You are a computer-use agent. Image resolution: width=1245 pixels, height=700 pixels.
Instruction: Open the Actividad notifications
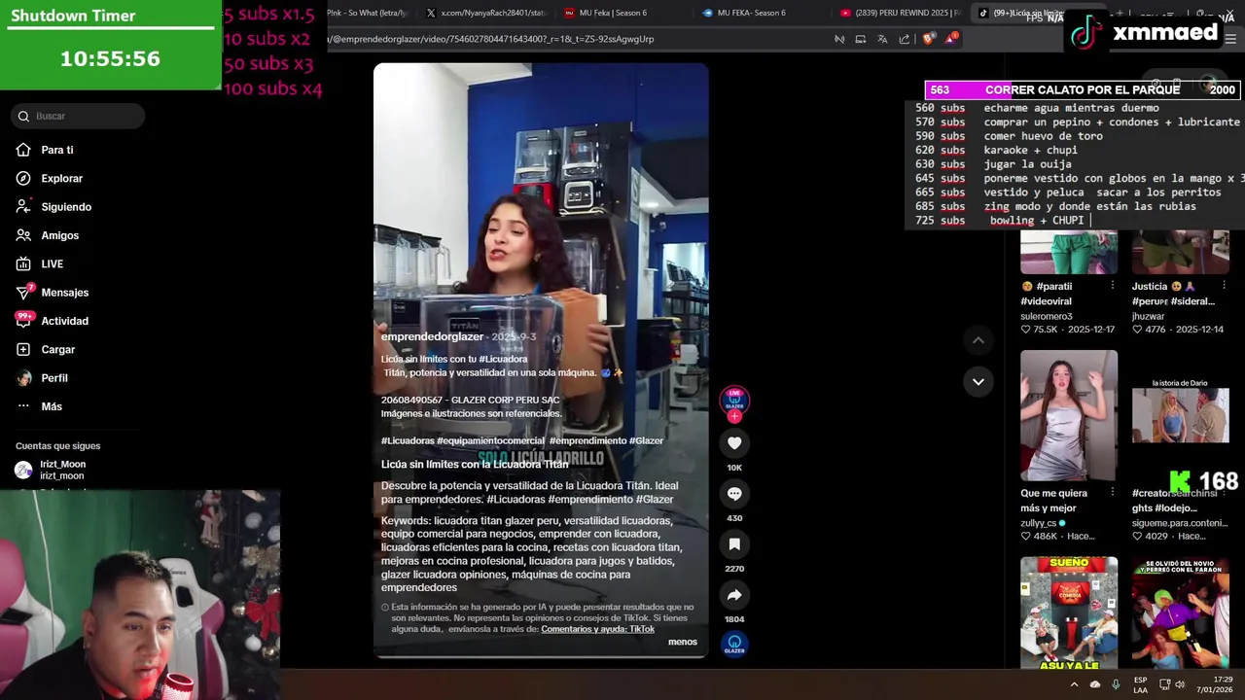[64, 321]
